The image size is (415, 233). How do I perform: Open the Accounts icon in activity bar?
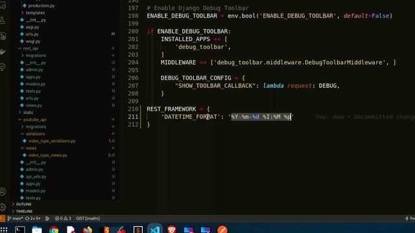3,192
